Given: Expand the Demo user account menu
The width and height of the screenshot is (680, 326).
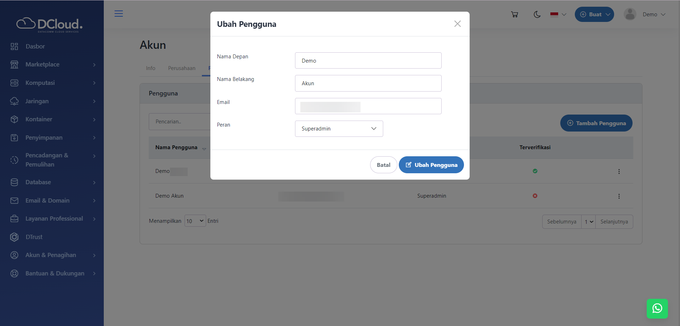Looking at the screenshot, I should tap(645, 14).
